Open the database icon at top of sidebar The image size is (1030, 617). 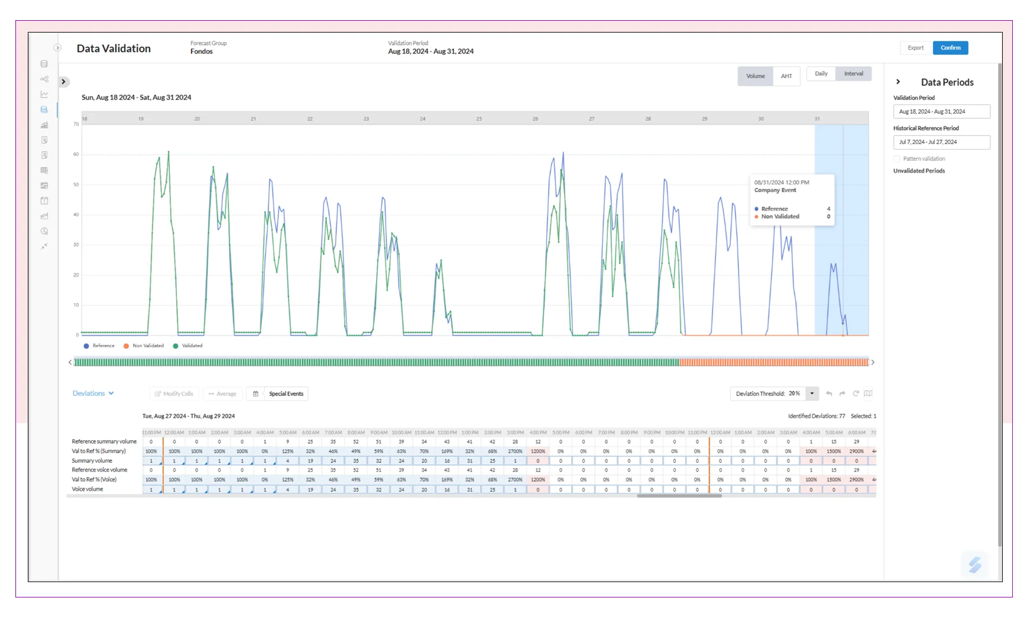[x=44, y=64]
